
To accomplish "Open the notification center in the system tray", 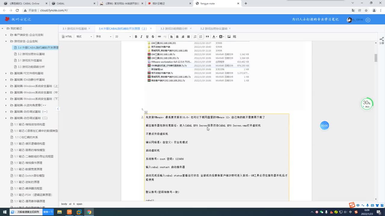I will (x=378, y=212).
